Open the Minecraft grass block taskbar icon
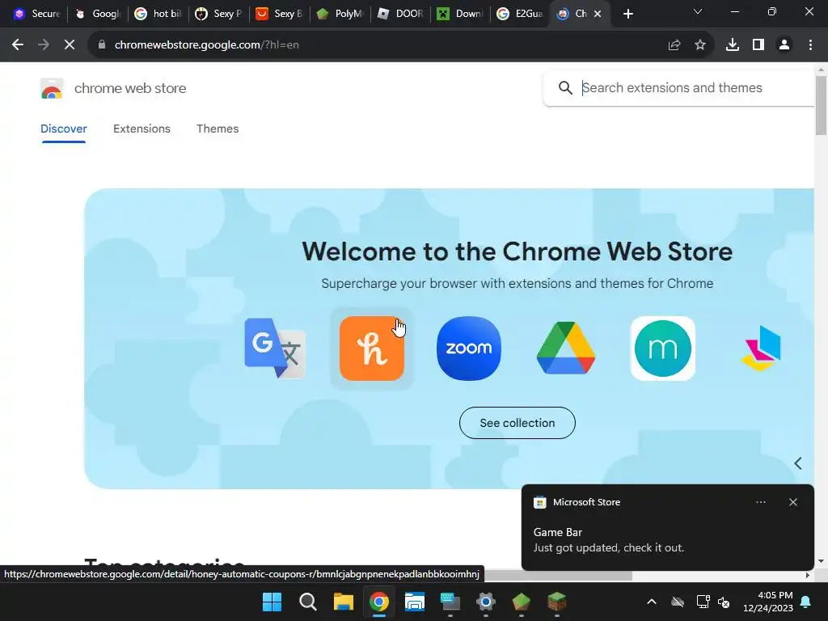Viewport: 828px width, 621px height. (x=556, y=602)
